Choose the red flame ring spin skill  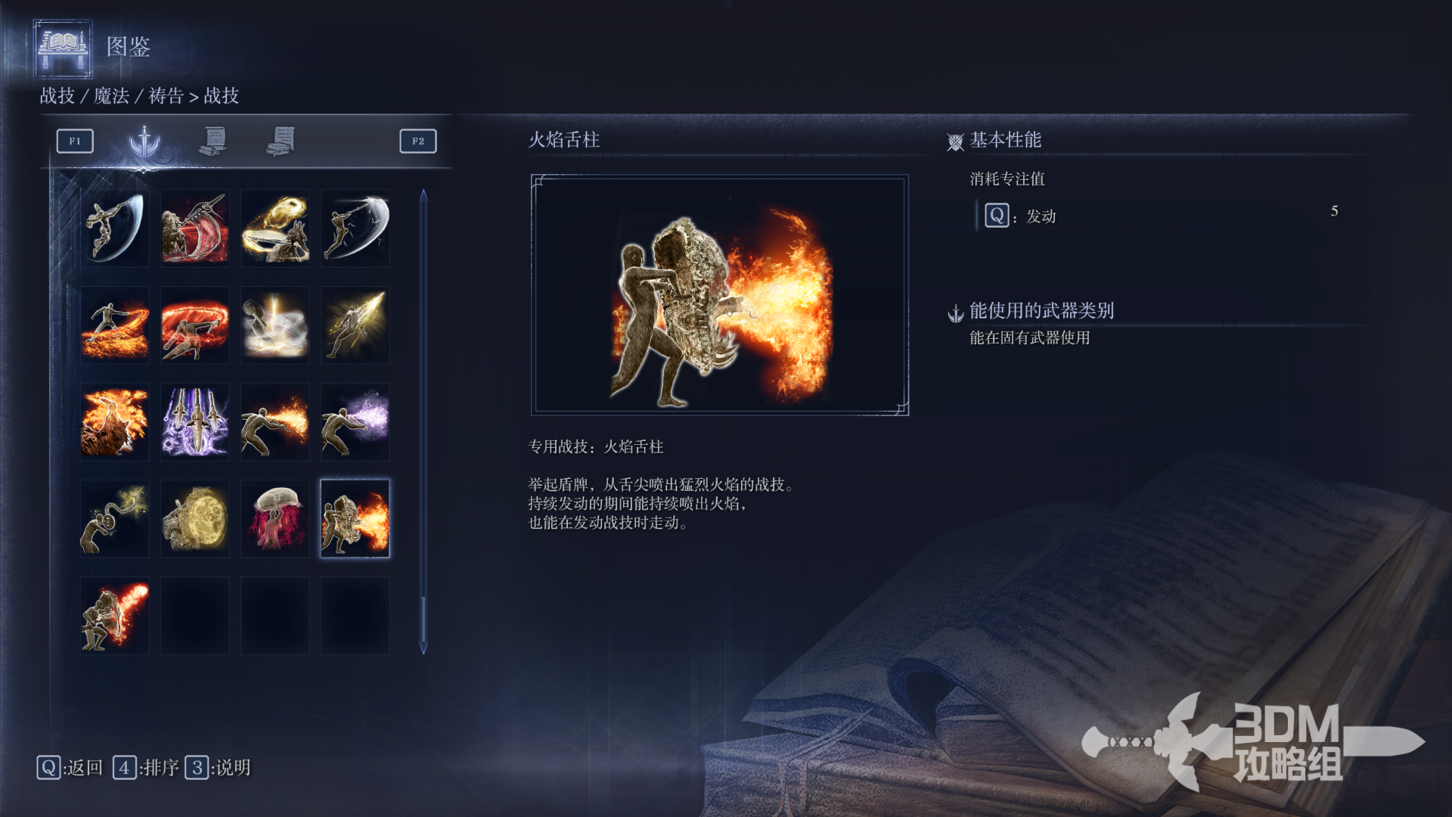[195, 325]
